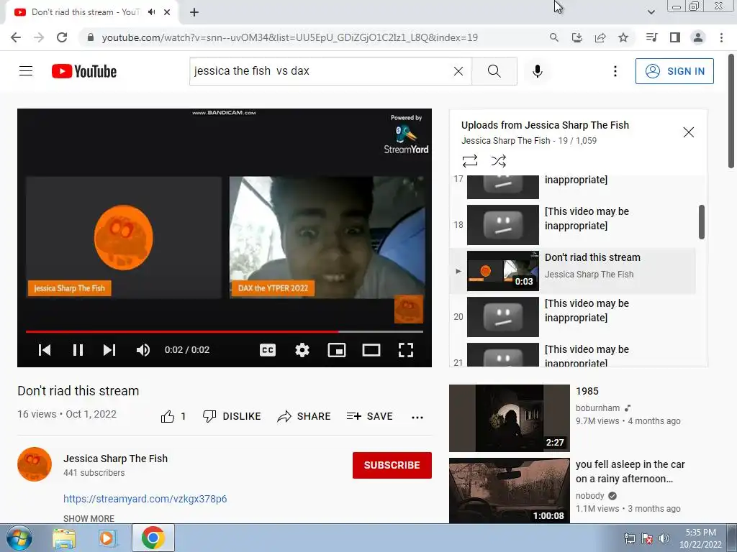Skip to the previous video
The width and height of the screenshot is (737, 552).
coord(45,350)
